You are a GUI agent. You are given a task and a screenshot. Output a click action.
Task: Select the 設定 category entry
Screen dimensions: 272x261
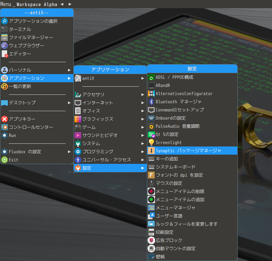coord(110,168)
